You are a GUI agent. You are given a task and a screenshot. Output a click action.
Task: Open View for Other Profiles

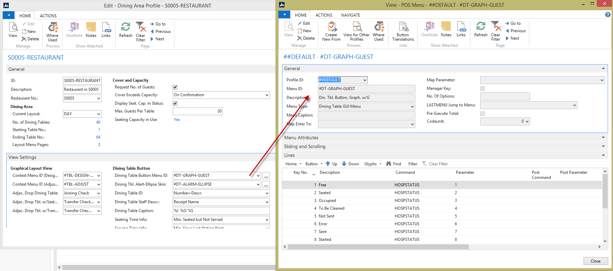coord(356,31)
